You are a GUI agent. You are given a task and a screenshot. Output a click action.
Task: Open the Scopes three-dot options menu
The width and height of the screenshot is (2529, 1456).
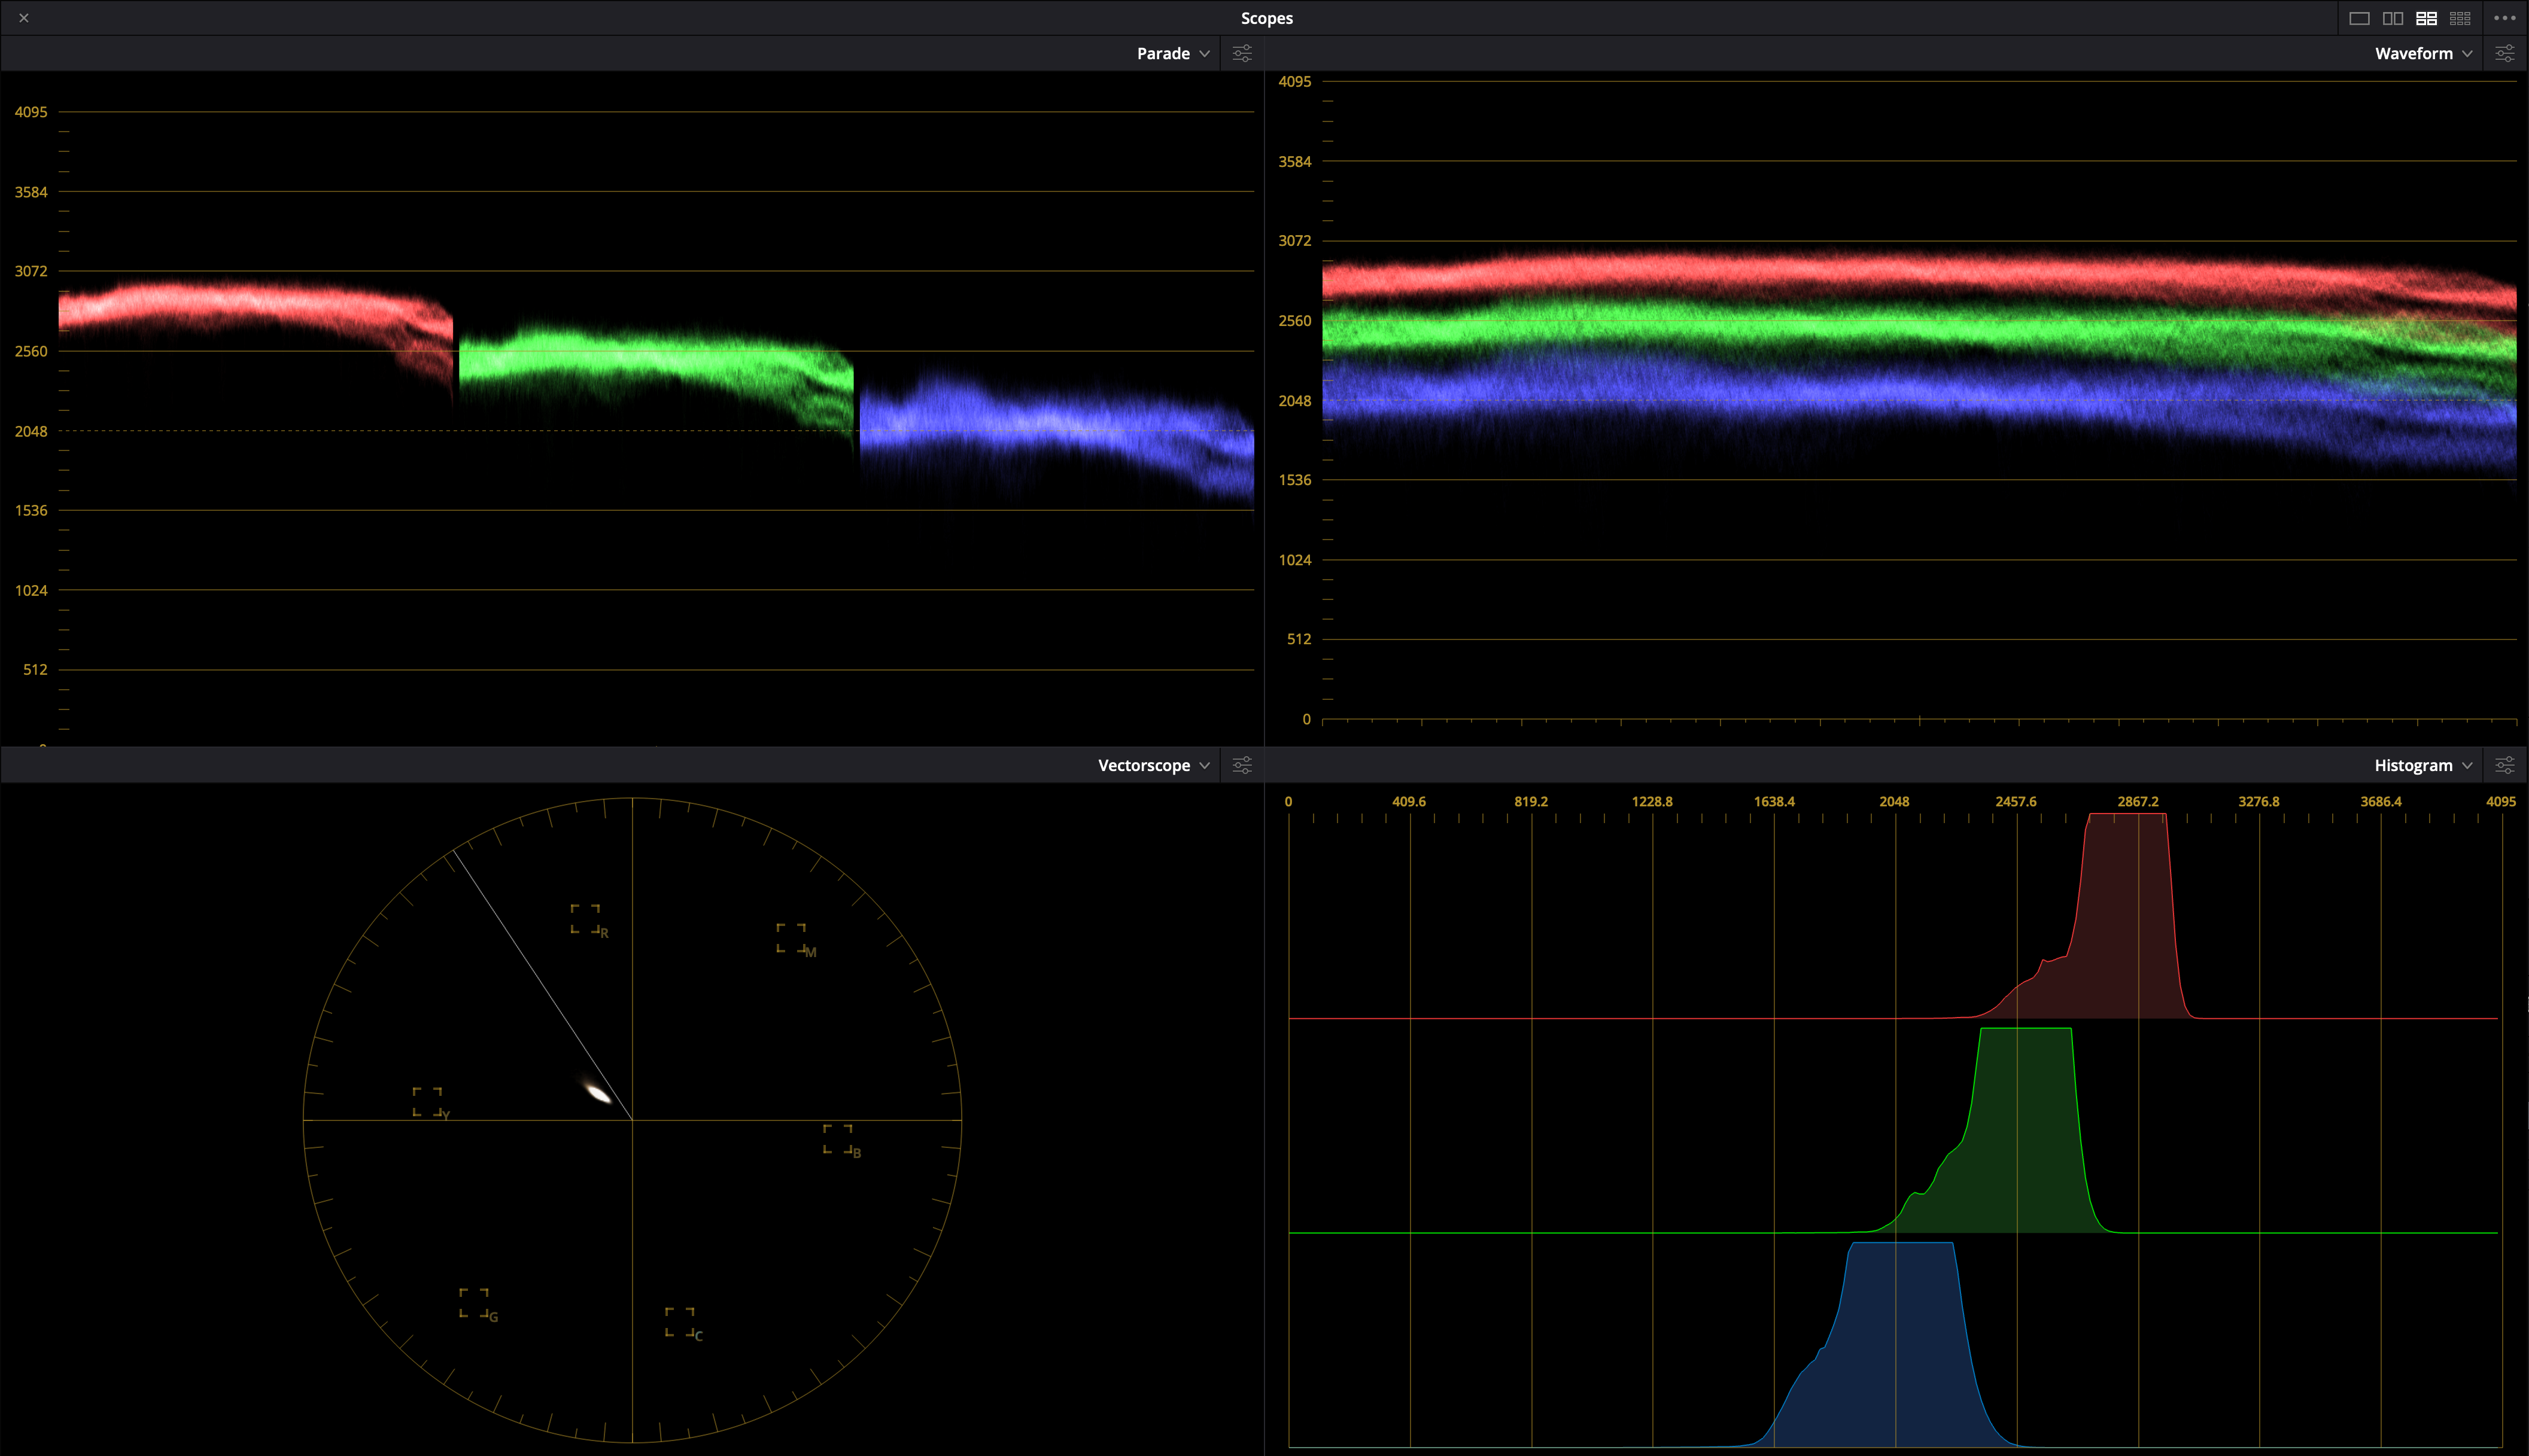click(2504, 18)
